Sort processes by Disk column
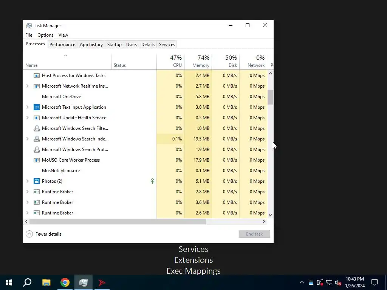The width and height of the screenshot is (387, 290). click(x=226, y=62)
